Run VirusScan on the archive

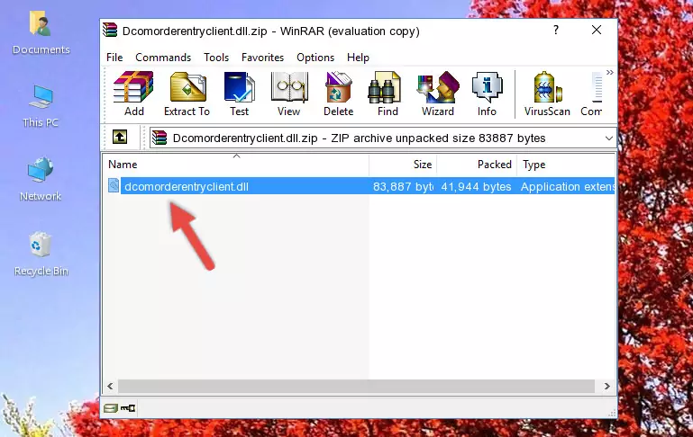point(547,94)
